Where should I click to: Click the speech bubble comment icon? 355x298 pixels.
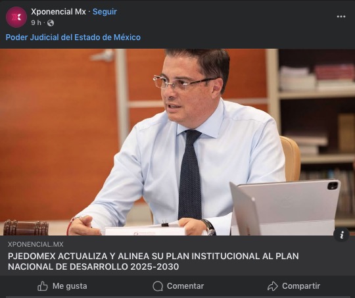(x=158, y=286)
